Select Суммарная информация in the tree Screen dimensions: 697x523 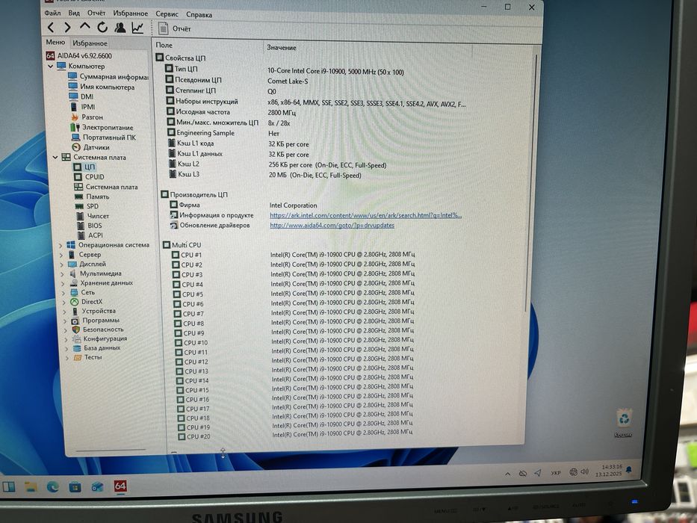tap(108, 76)
